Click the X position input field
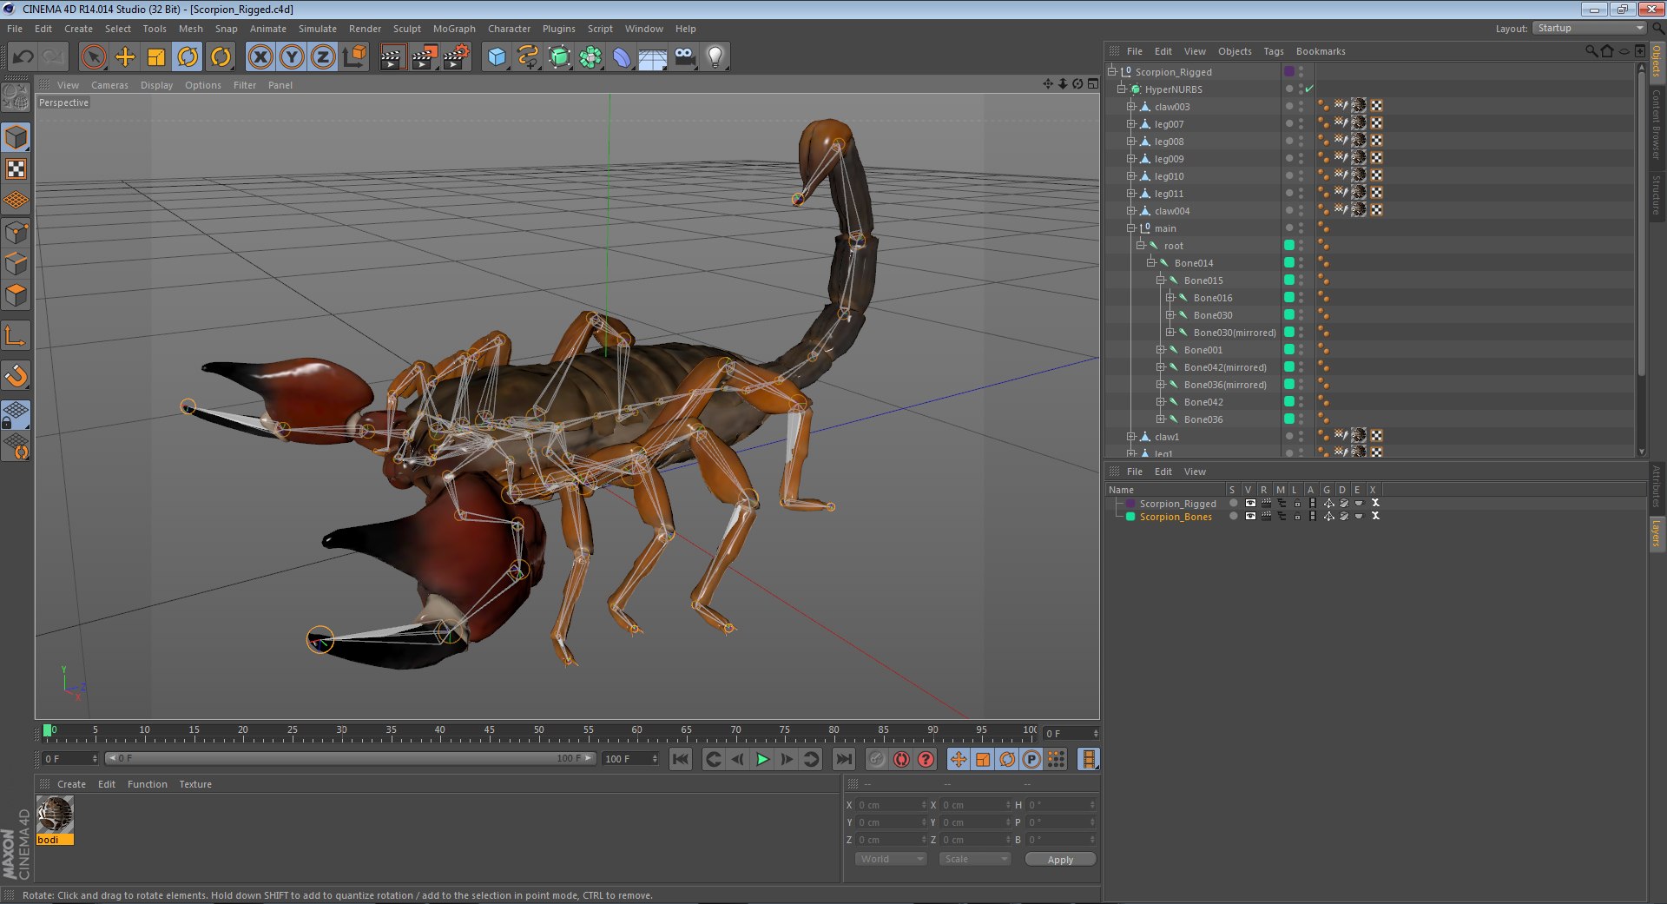Viewport: 1667px width, 904px height. tap(892, 805)
